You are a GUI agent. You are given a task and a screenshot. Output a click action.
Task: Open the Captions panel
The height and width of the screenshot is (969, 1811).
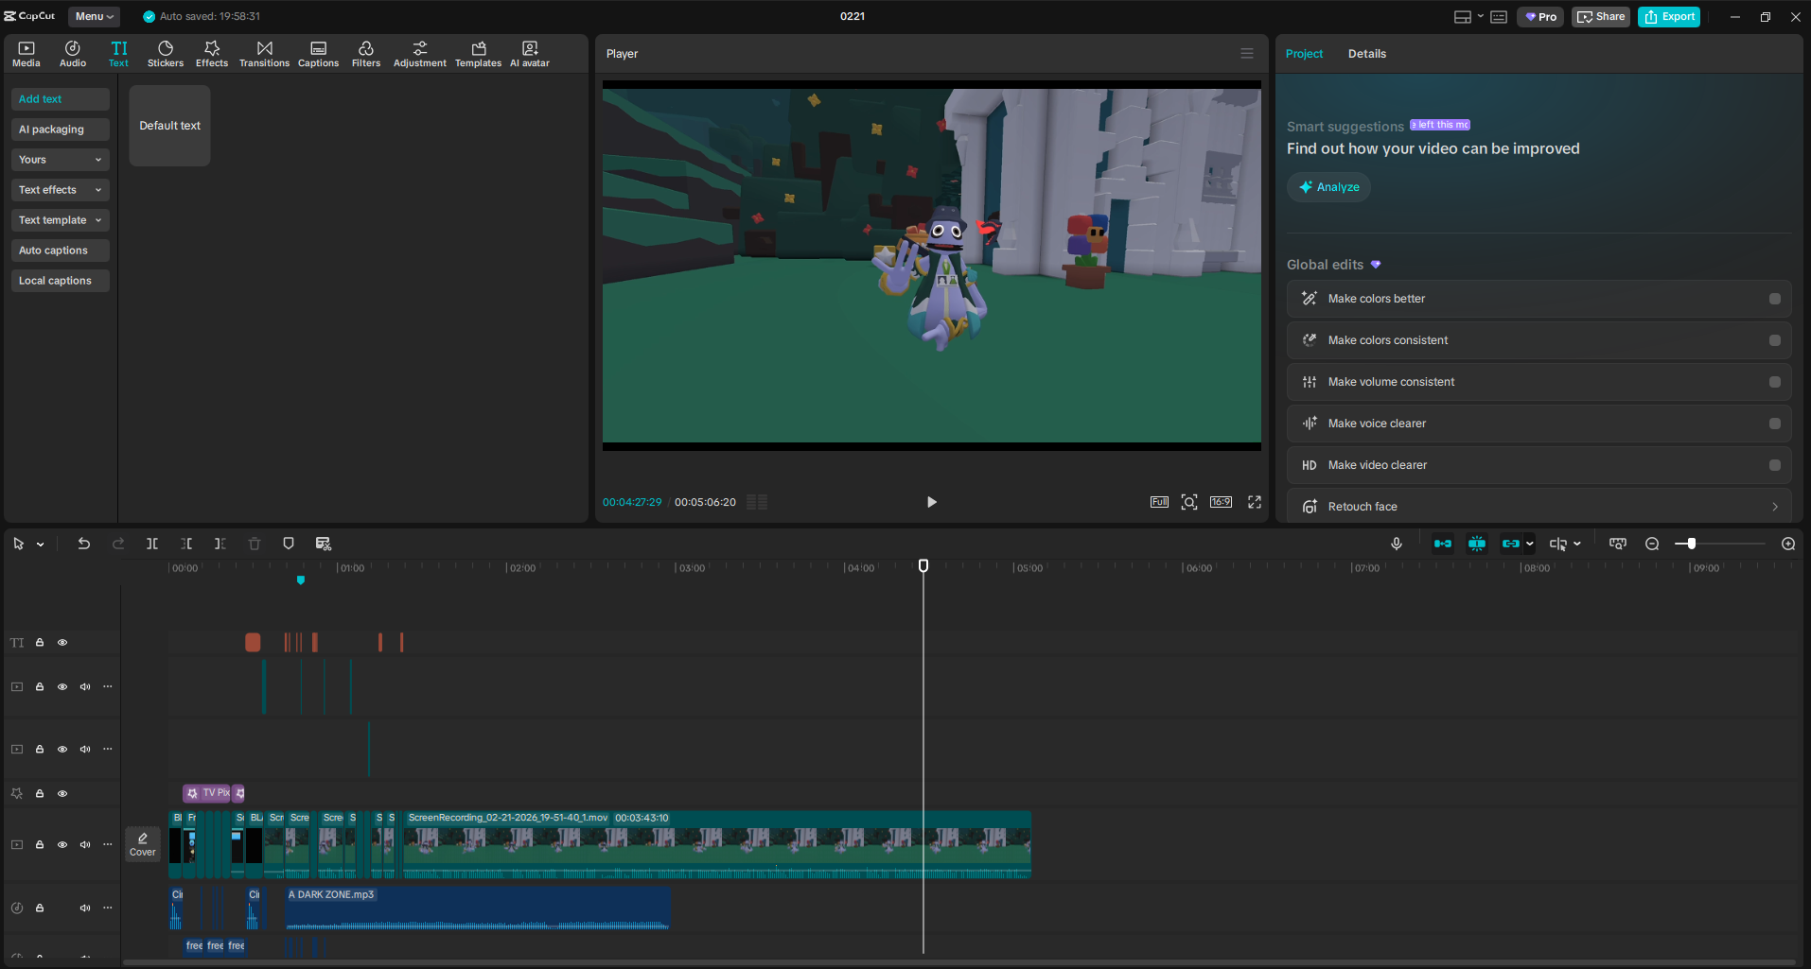[x=319, y=54]
